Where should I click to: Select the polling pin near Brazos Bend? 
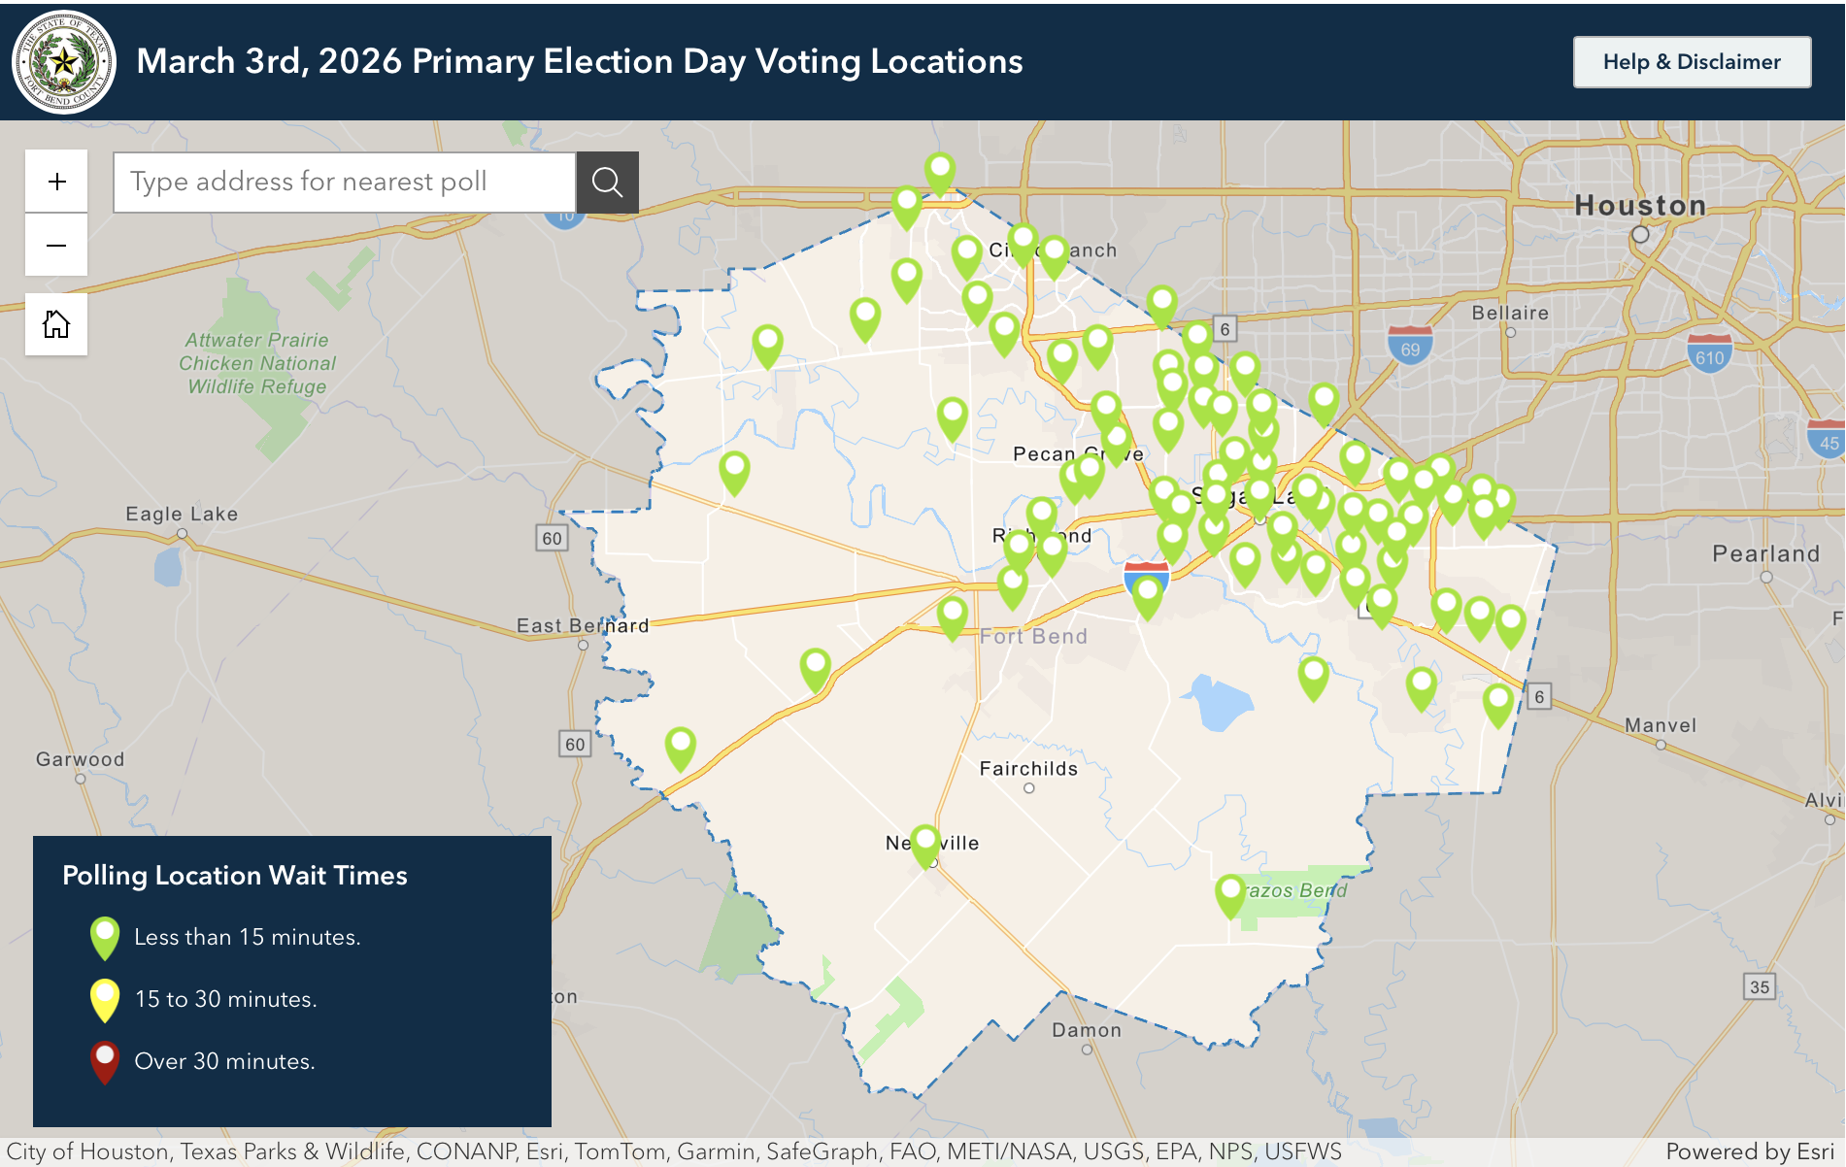1230,892
